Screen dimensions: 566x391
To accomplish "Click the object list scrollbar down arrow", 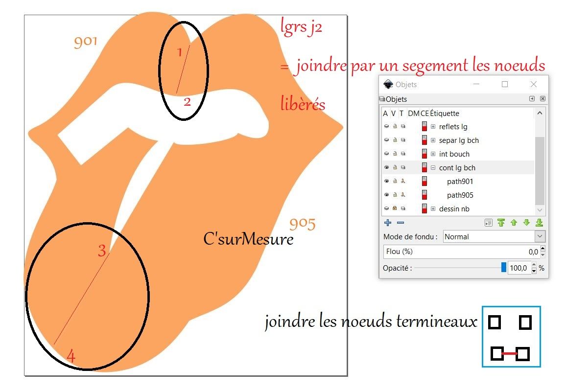I will click(540, 209).
